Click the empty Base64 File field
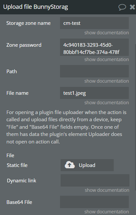 94,202
